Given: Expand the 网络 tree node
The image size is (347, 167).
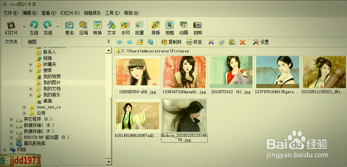Looking at the screenshot, I should pyautogui.click(x=5, y=150).
